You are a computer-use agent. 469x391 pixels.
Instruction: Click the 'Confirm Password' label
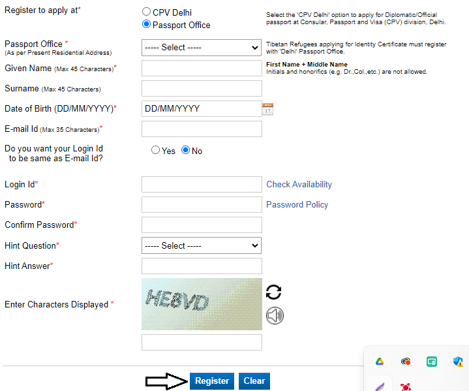(40, 225)
